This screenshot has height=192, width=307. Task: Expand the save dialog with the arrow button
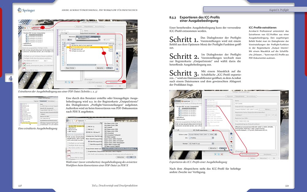pos(216,134)
